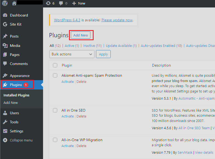Delete the Akismet Anti-spam plugin
The height and width of the screenshot is (159, 215).
coord(82,82)
